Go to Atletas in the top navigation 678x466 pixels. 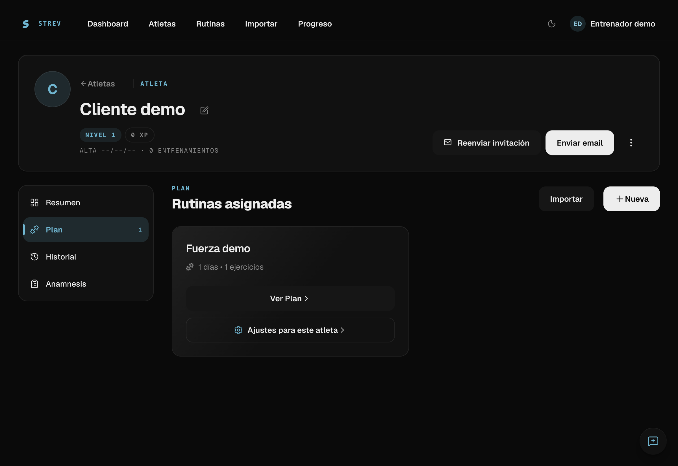[162, 24]
